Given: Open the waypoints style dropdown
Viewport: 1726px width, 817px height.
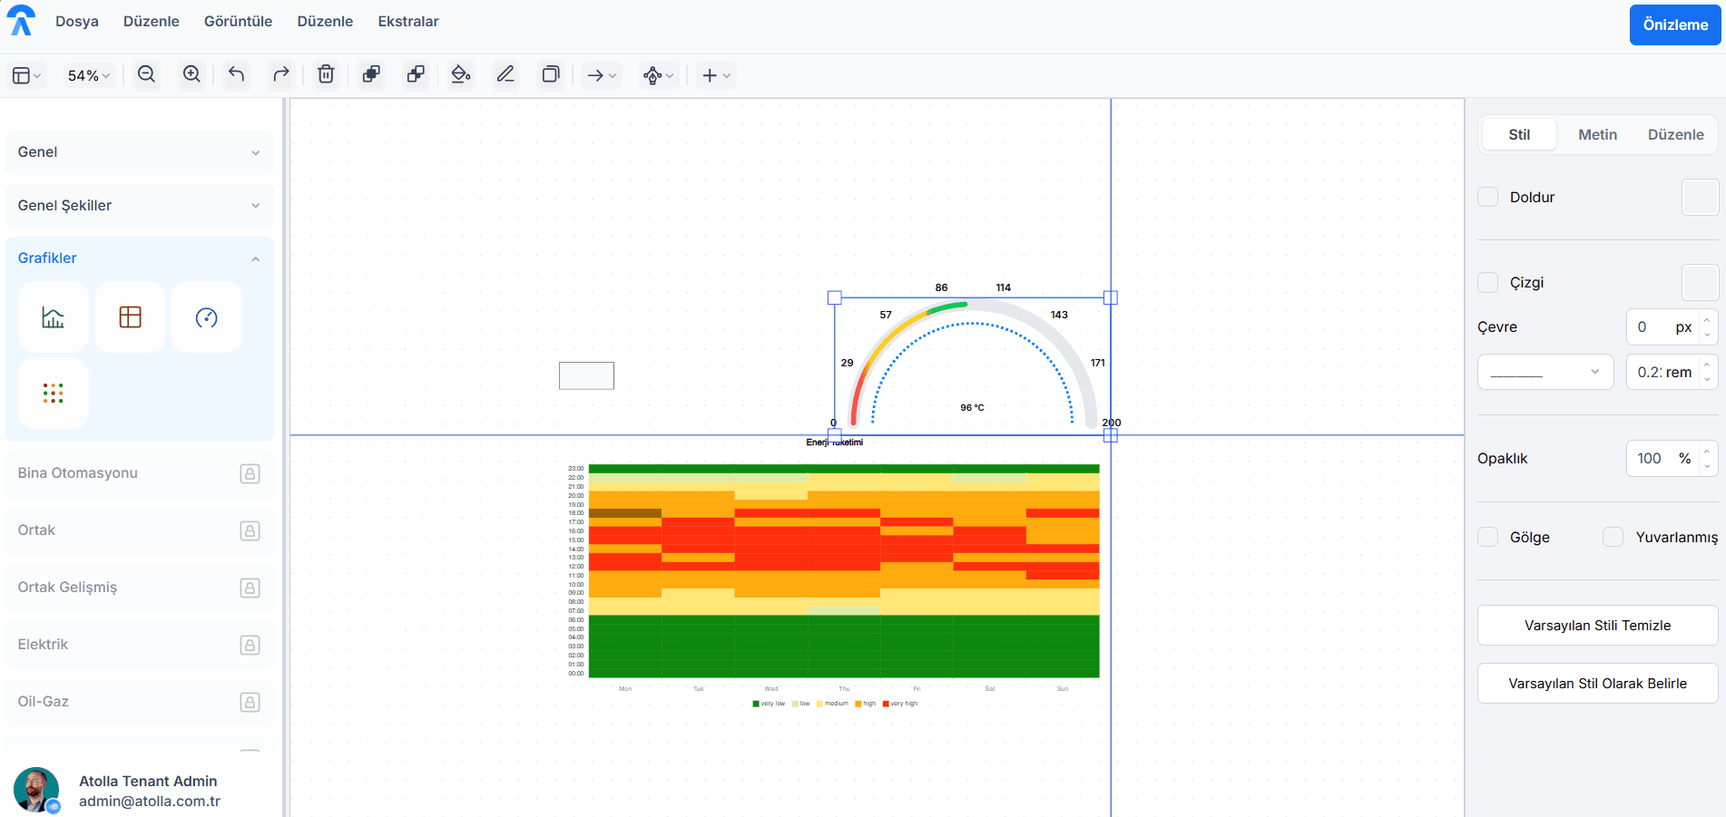Looking at the screenshot, I should point(658,75).
